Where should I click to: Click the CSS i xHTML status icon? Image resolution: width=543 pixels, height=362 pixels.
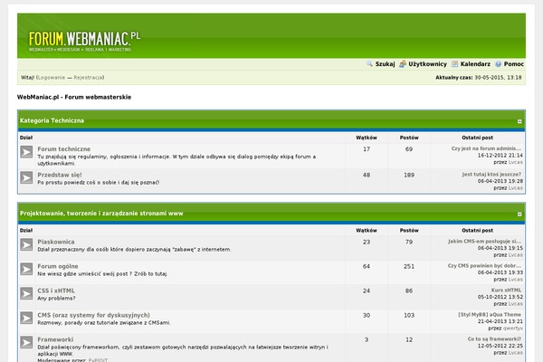coord(26,294)
